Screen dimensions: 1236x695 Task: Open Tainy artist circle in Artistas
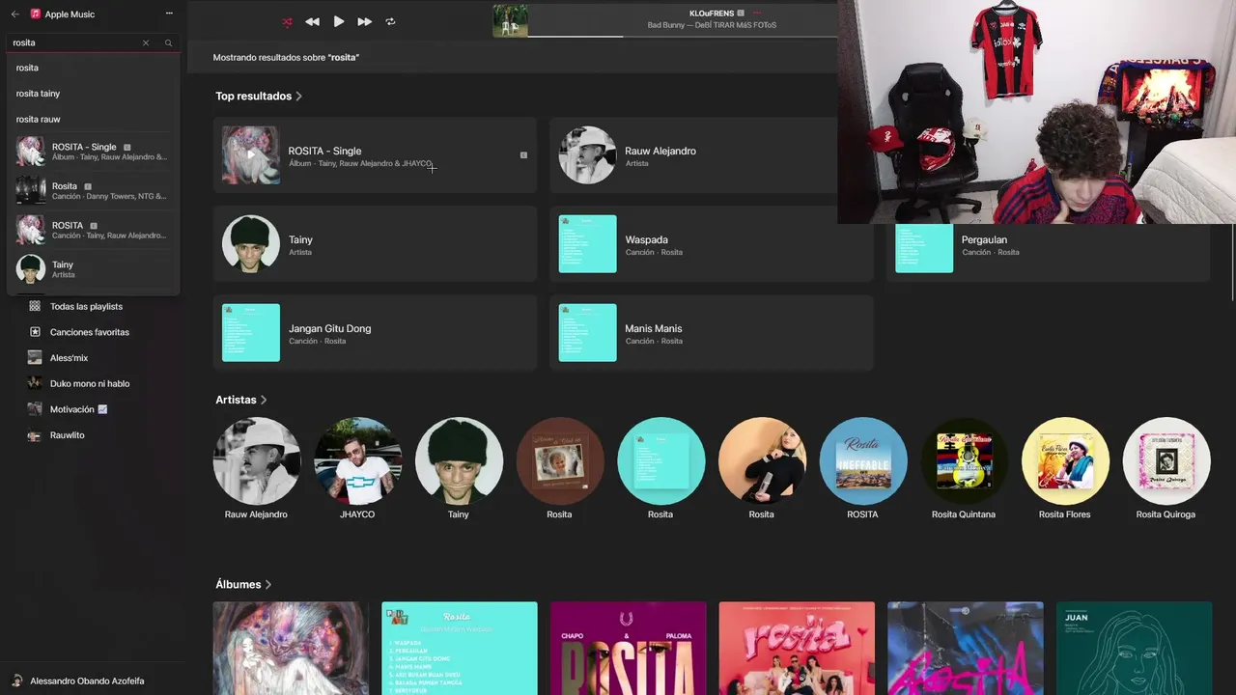pos(459,460)
